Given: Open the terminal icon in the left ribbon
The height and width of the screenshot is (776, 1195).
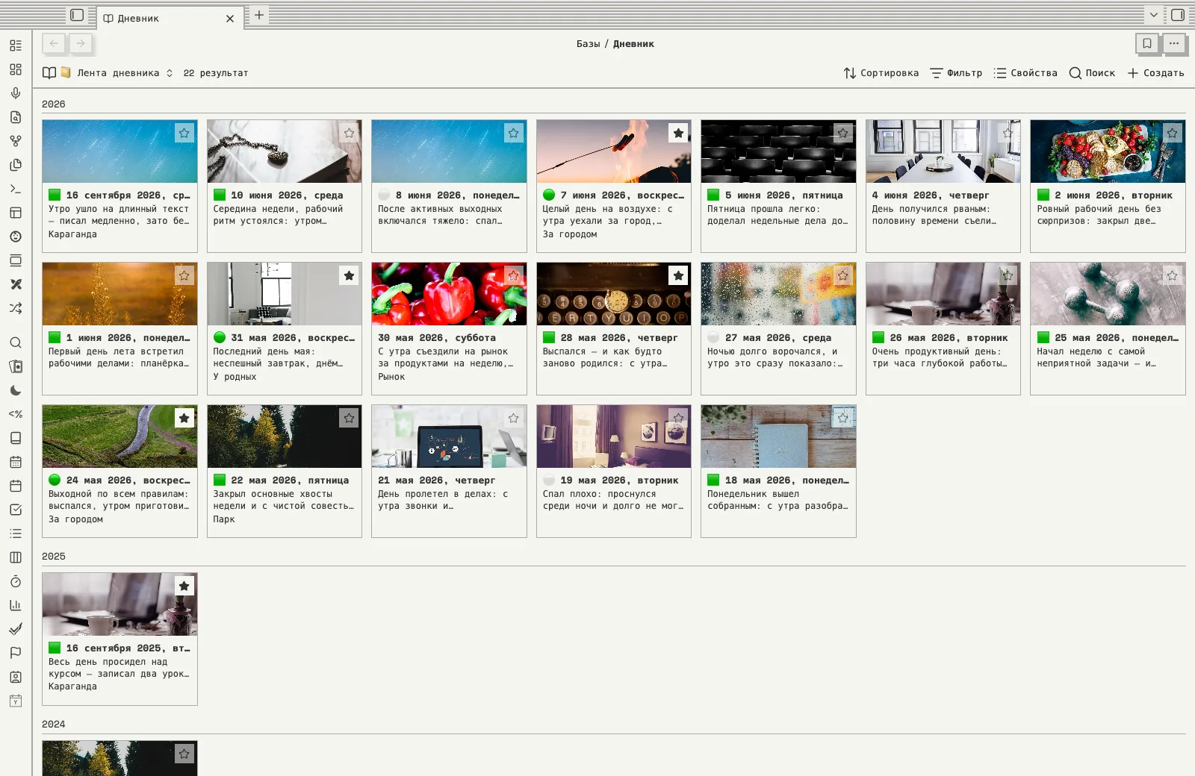Looking at the screenshot, I should coord(16,189).
